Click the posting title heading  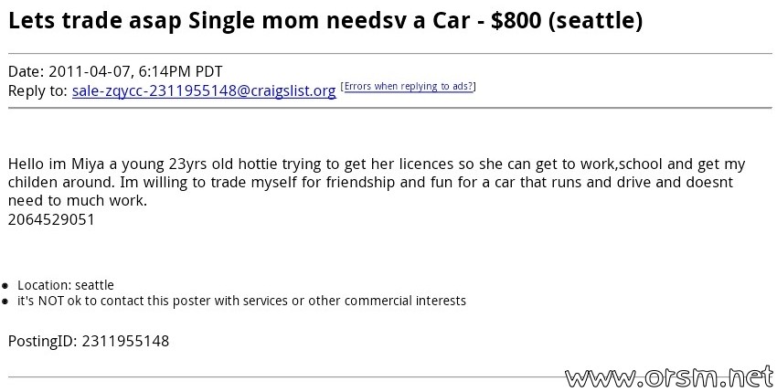(325, 21)
